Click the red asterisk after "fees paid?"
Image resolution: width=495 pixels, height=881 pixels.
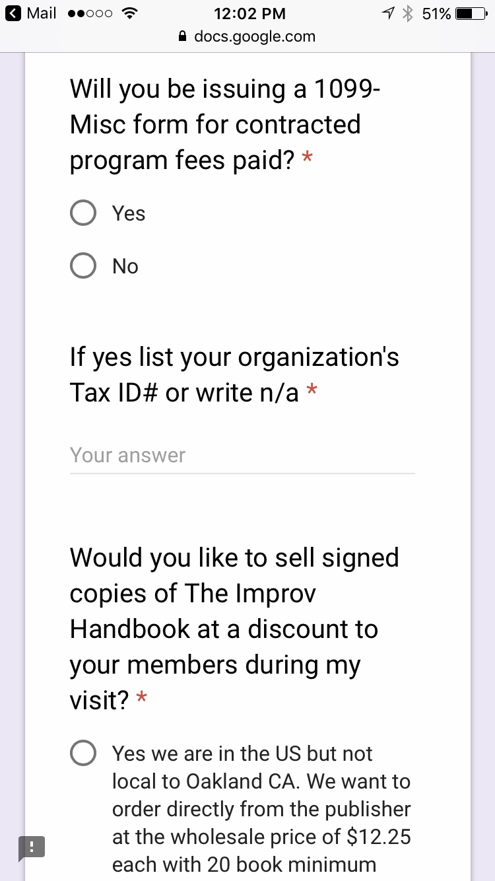pos(307,160)
